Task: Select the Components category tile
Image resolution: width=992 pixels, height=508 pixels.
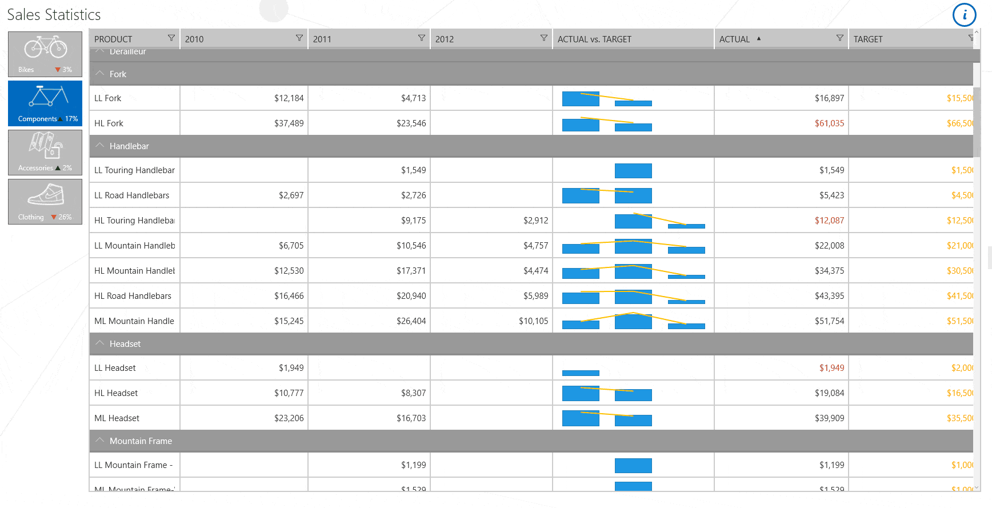Action: tap(45, 103)
